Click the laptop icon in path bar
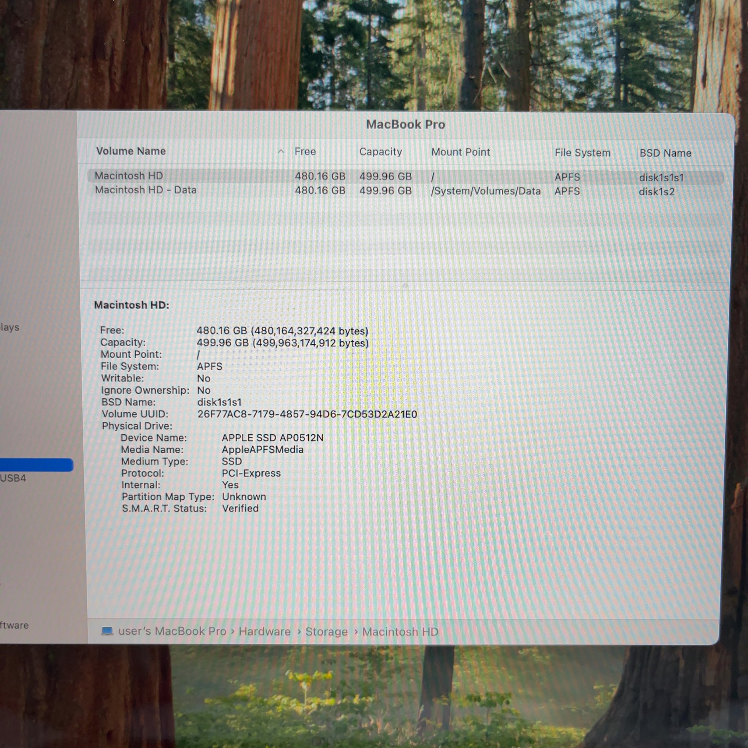This screenshot has height=748, width=748. (x=107, y=631)
